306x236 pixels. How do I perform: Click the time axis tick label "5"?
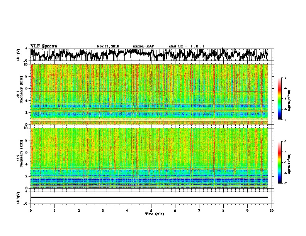[x=151, y=210]
